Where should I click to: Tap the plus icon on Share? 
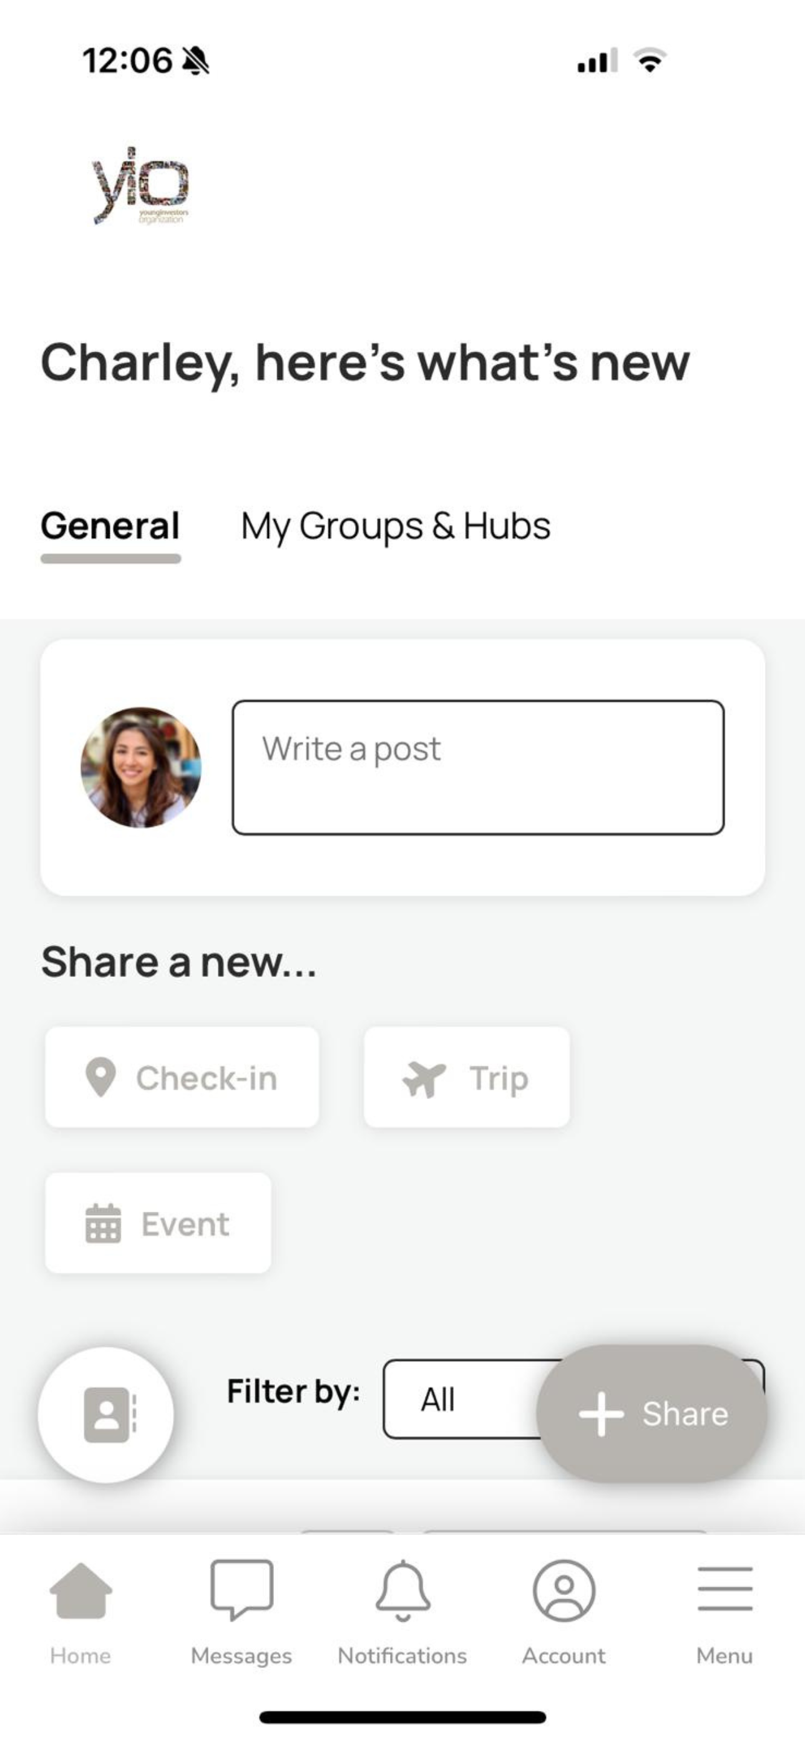point(601,1413)
